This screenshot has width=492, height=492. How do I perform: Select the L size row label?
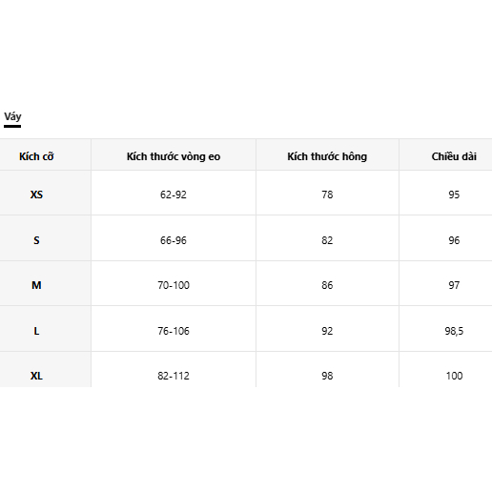[36, 331]
